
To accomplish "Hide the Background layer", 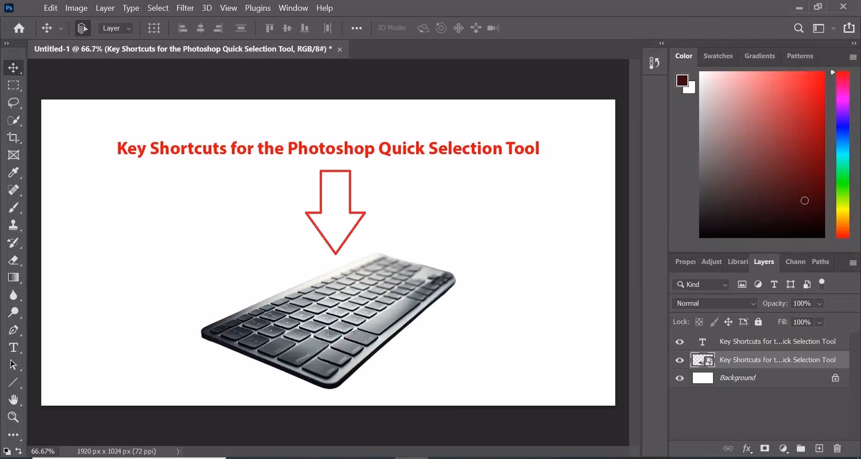I will coord(679,378).
